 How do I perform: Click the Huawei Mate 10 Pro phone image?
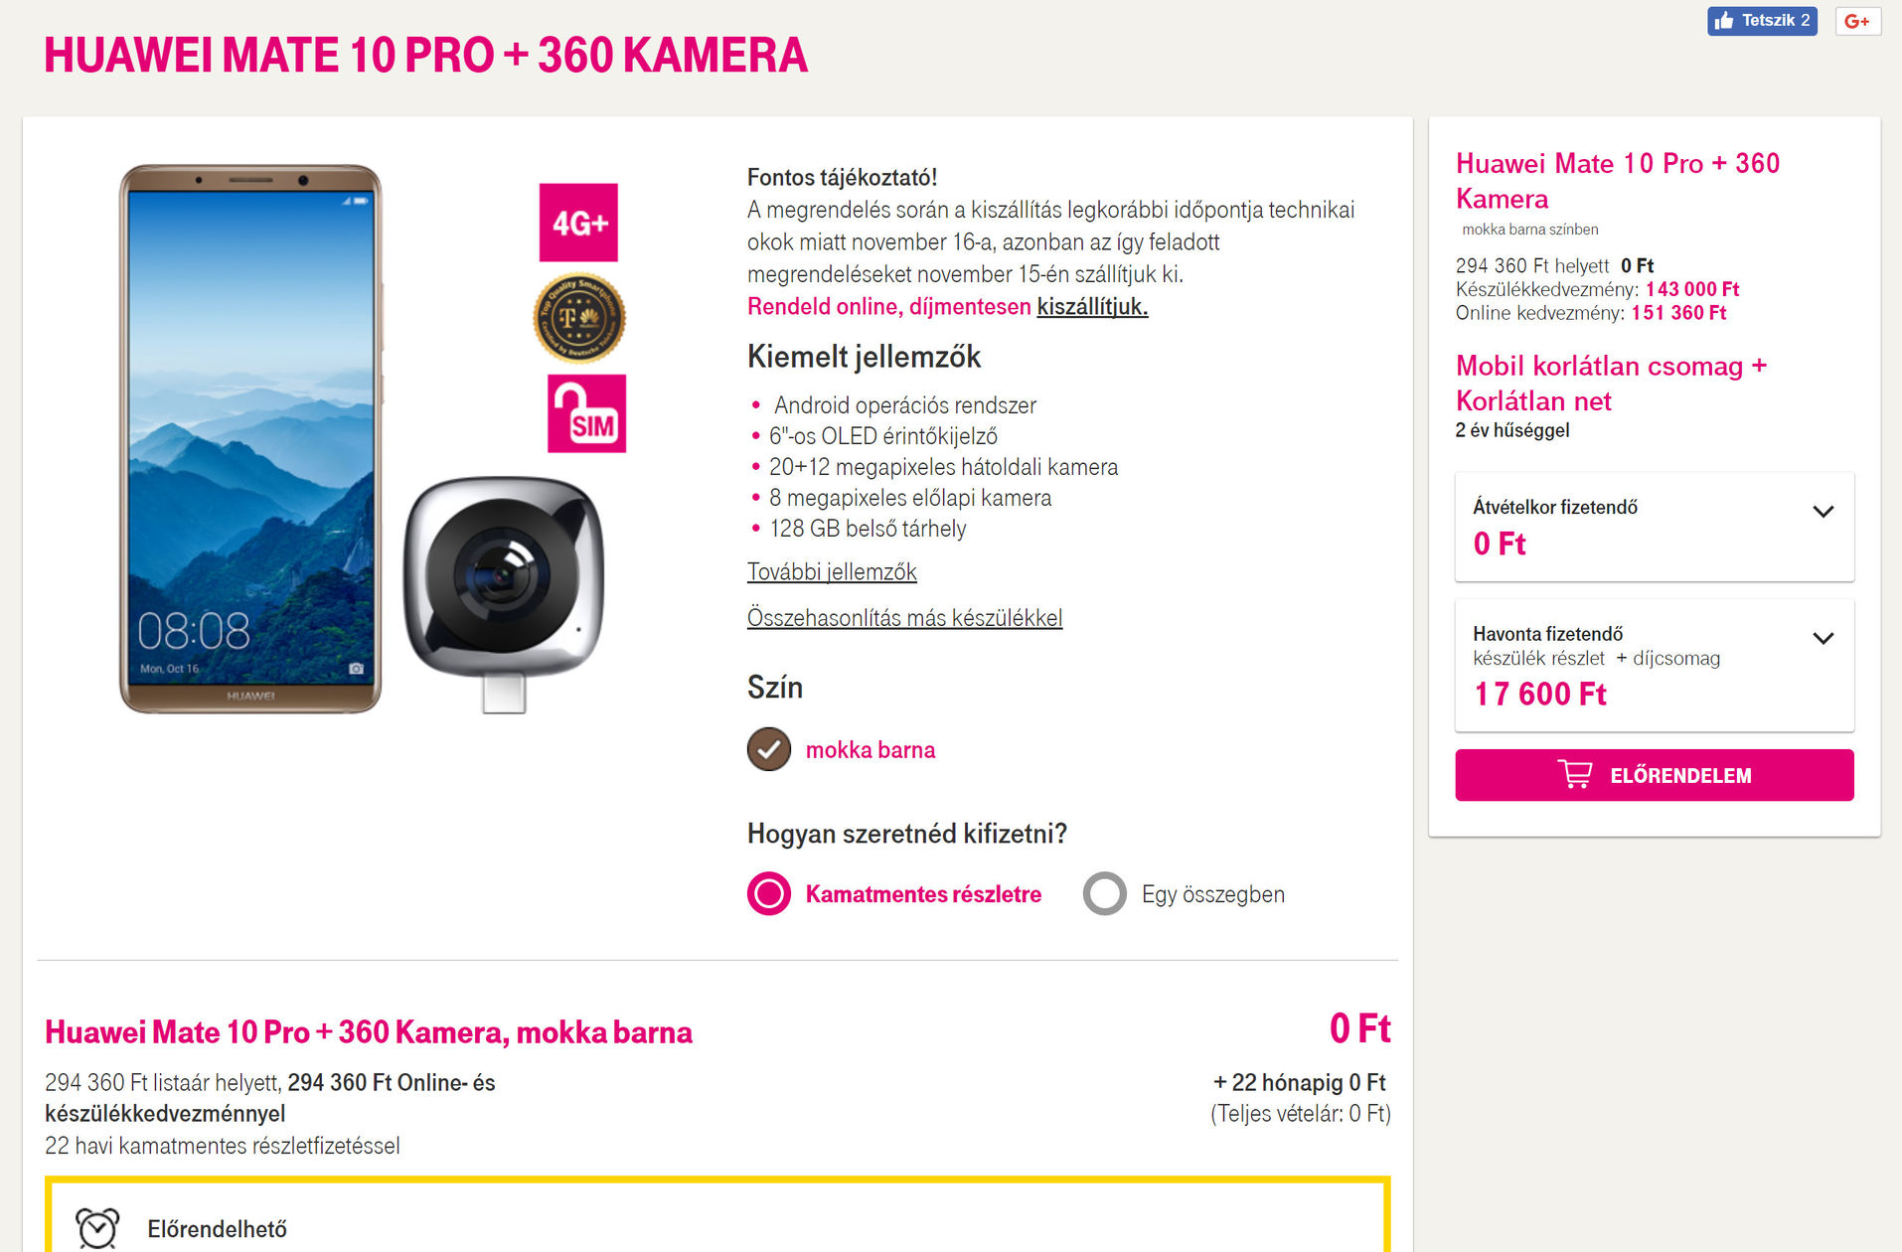click(x=250, y=438)
